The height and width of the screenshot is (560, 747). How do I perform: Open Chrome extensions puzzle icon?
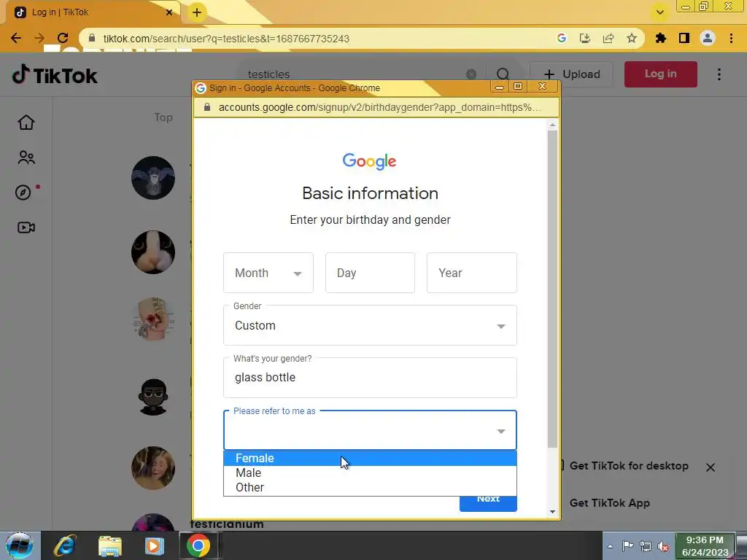(x=661, y=38)
